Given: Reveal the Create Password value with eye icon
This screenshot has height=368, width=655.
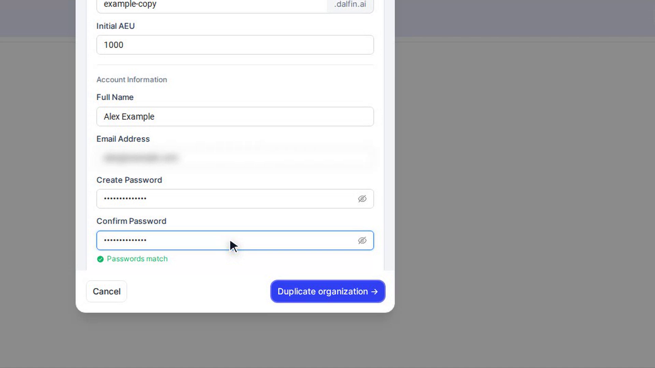Looking at the screenshot, I should click(362, 199).
